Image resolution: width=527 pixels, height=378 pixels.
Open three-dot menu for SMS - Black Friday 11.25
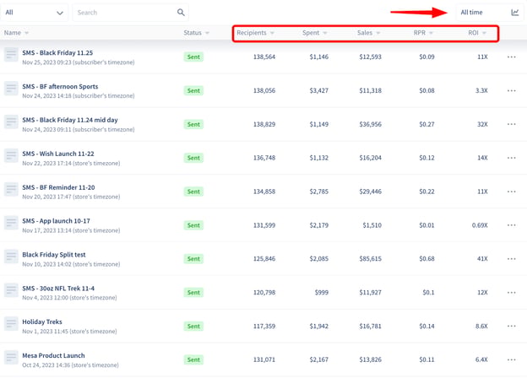[x=512, y=57]
